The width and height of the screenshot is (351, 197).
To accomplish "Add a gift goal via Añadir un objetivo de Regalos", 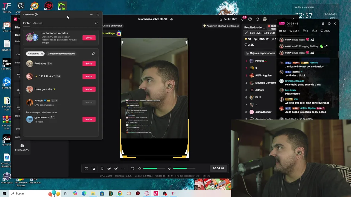I will tap(221, 26).
